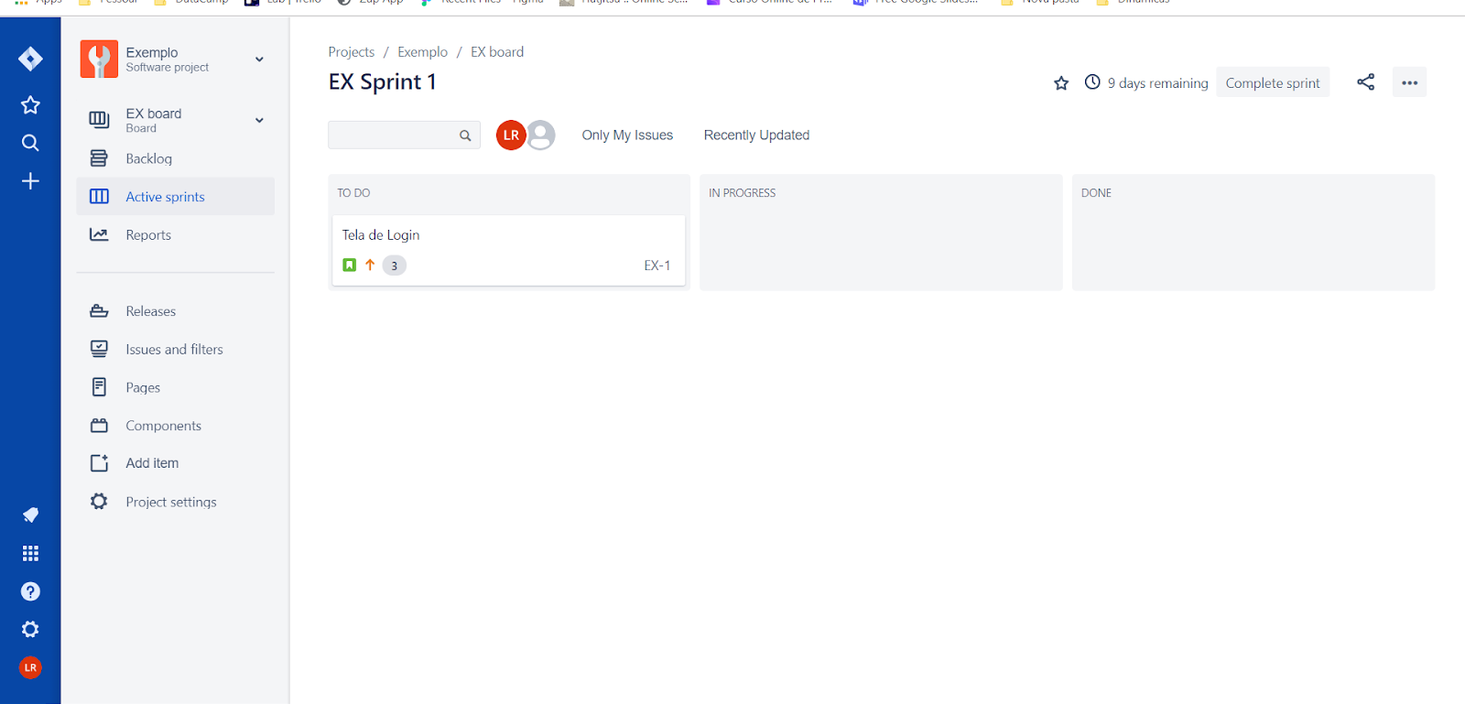1465x704 pixels.
Task: Open the Add item menu entry
Action: [x=176, y=463]
